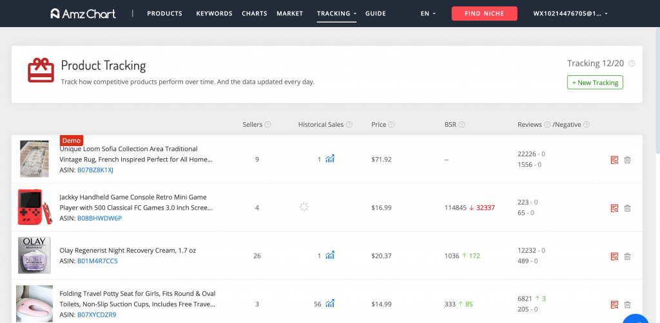Viewport: 660px width, 323px height.
Task: Open ASIN link B07XYCDZR9
Action: pyautogui.click(x=97, y=315)
